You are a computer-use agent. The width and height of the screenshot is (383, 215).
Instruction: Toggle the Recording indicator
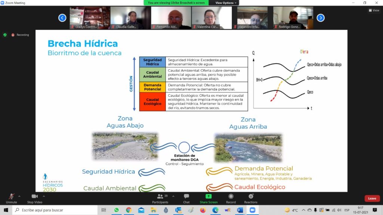pyautogui.click(x=20, y=35)
